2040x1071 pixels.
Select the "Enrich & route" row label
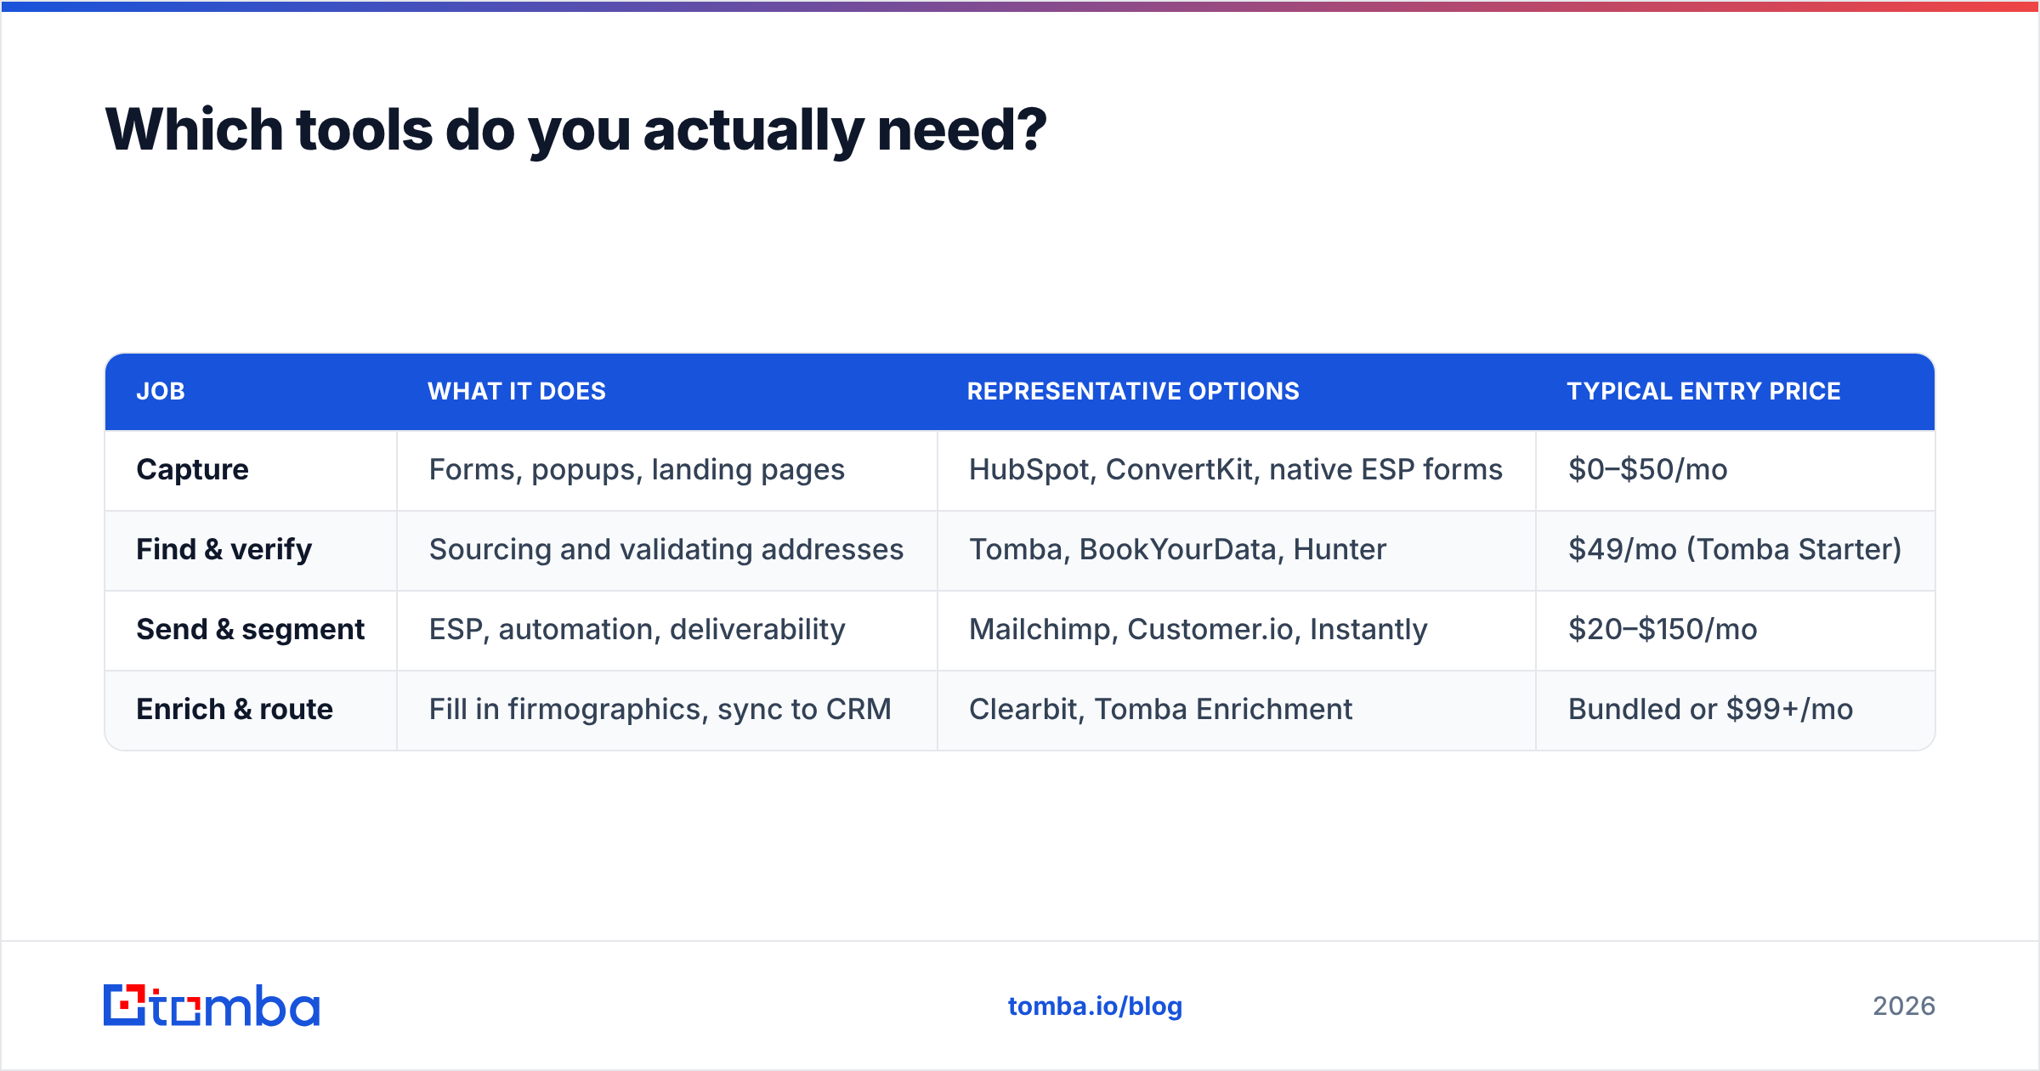pos(235,709)
